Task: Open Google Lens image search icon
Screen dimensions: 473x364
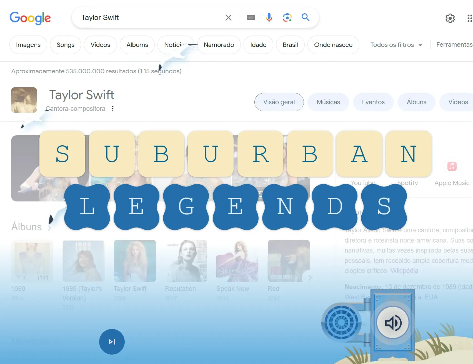Action: click(x=287, y=18)
